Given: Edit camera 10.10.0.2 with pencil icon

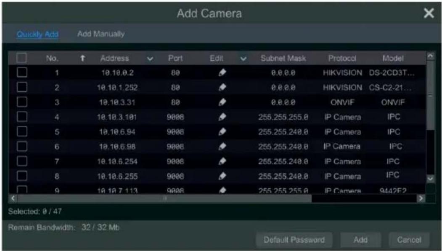Looking at the screenshot, I should (x=222, y=73).
